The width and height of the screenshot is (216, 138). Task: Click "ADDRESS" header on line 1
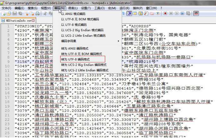pyautogui.click(x=140, y=26)
